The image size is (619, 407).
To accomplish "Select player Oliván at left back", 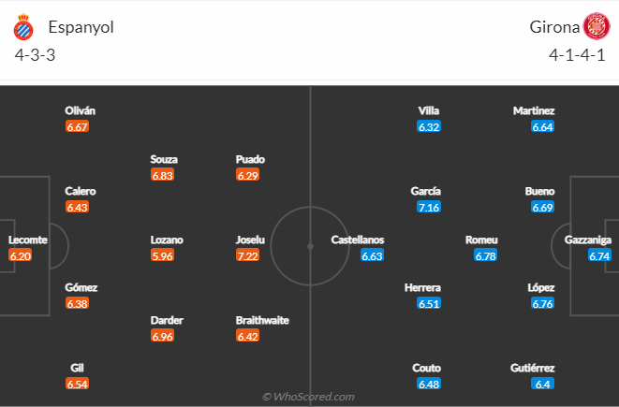I will tap(81, 110).
